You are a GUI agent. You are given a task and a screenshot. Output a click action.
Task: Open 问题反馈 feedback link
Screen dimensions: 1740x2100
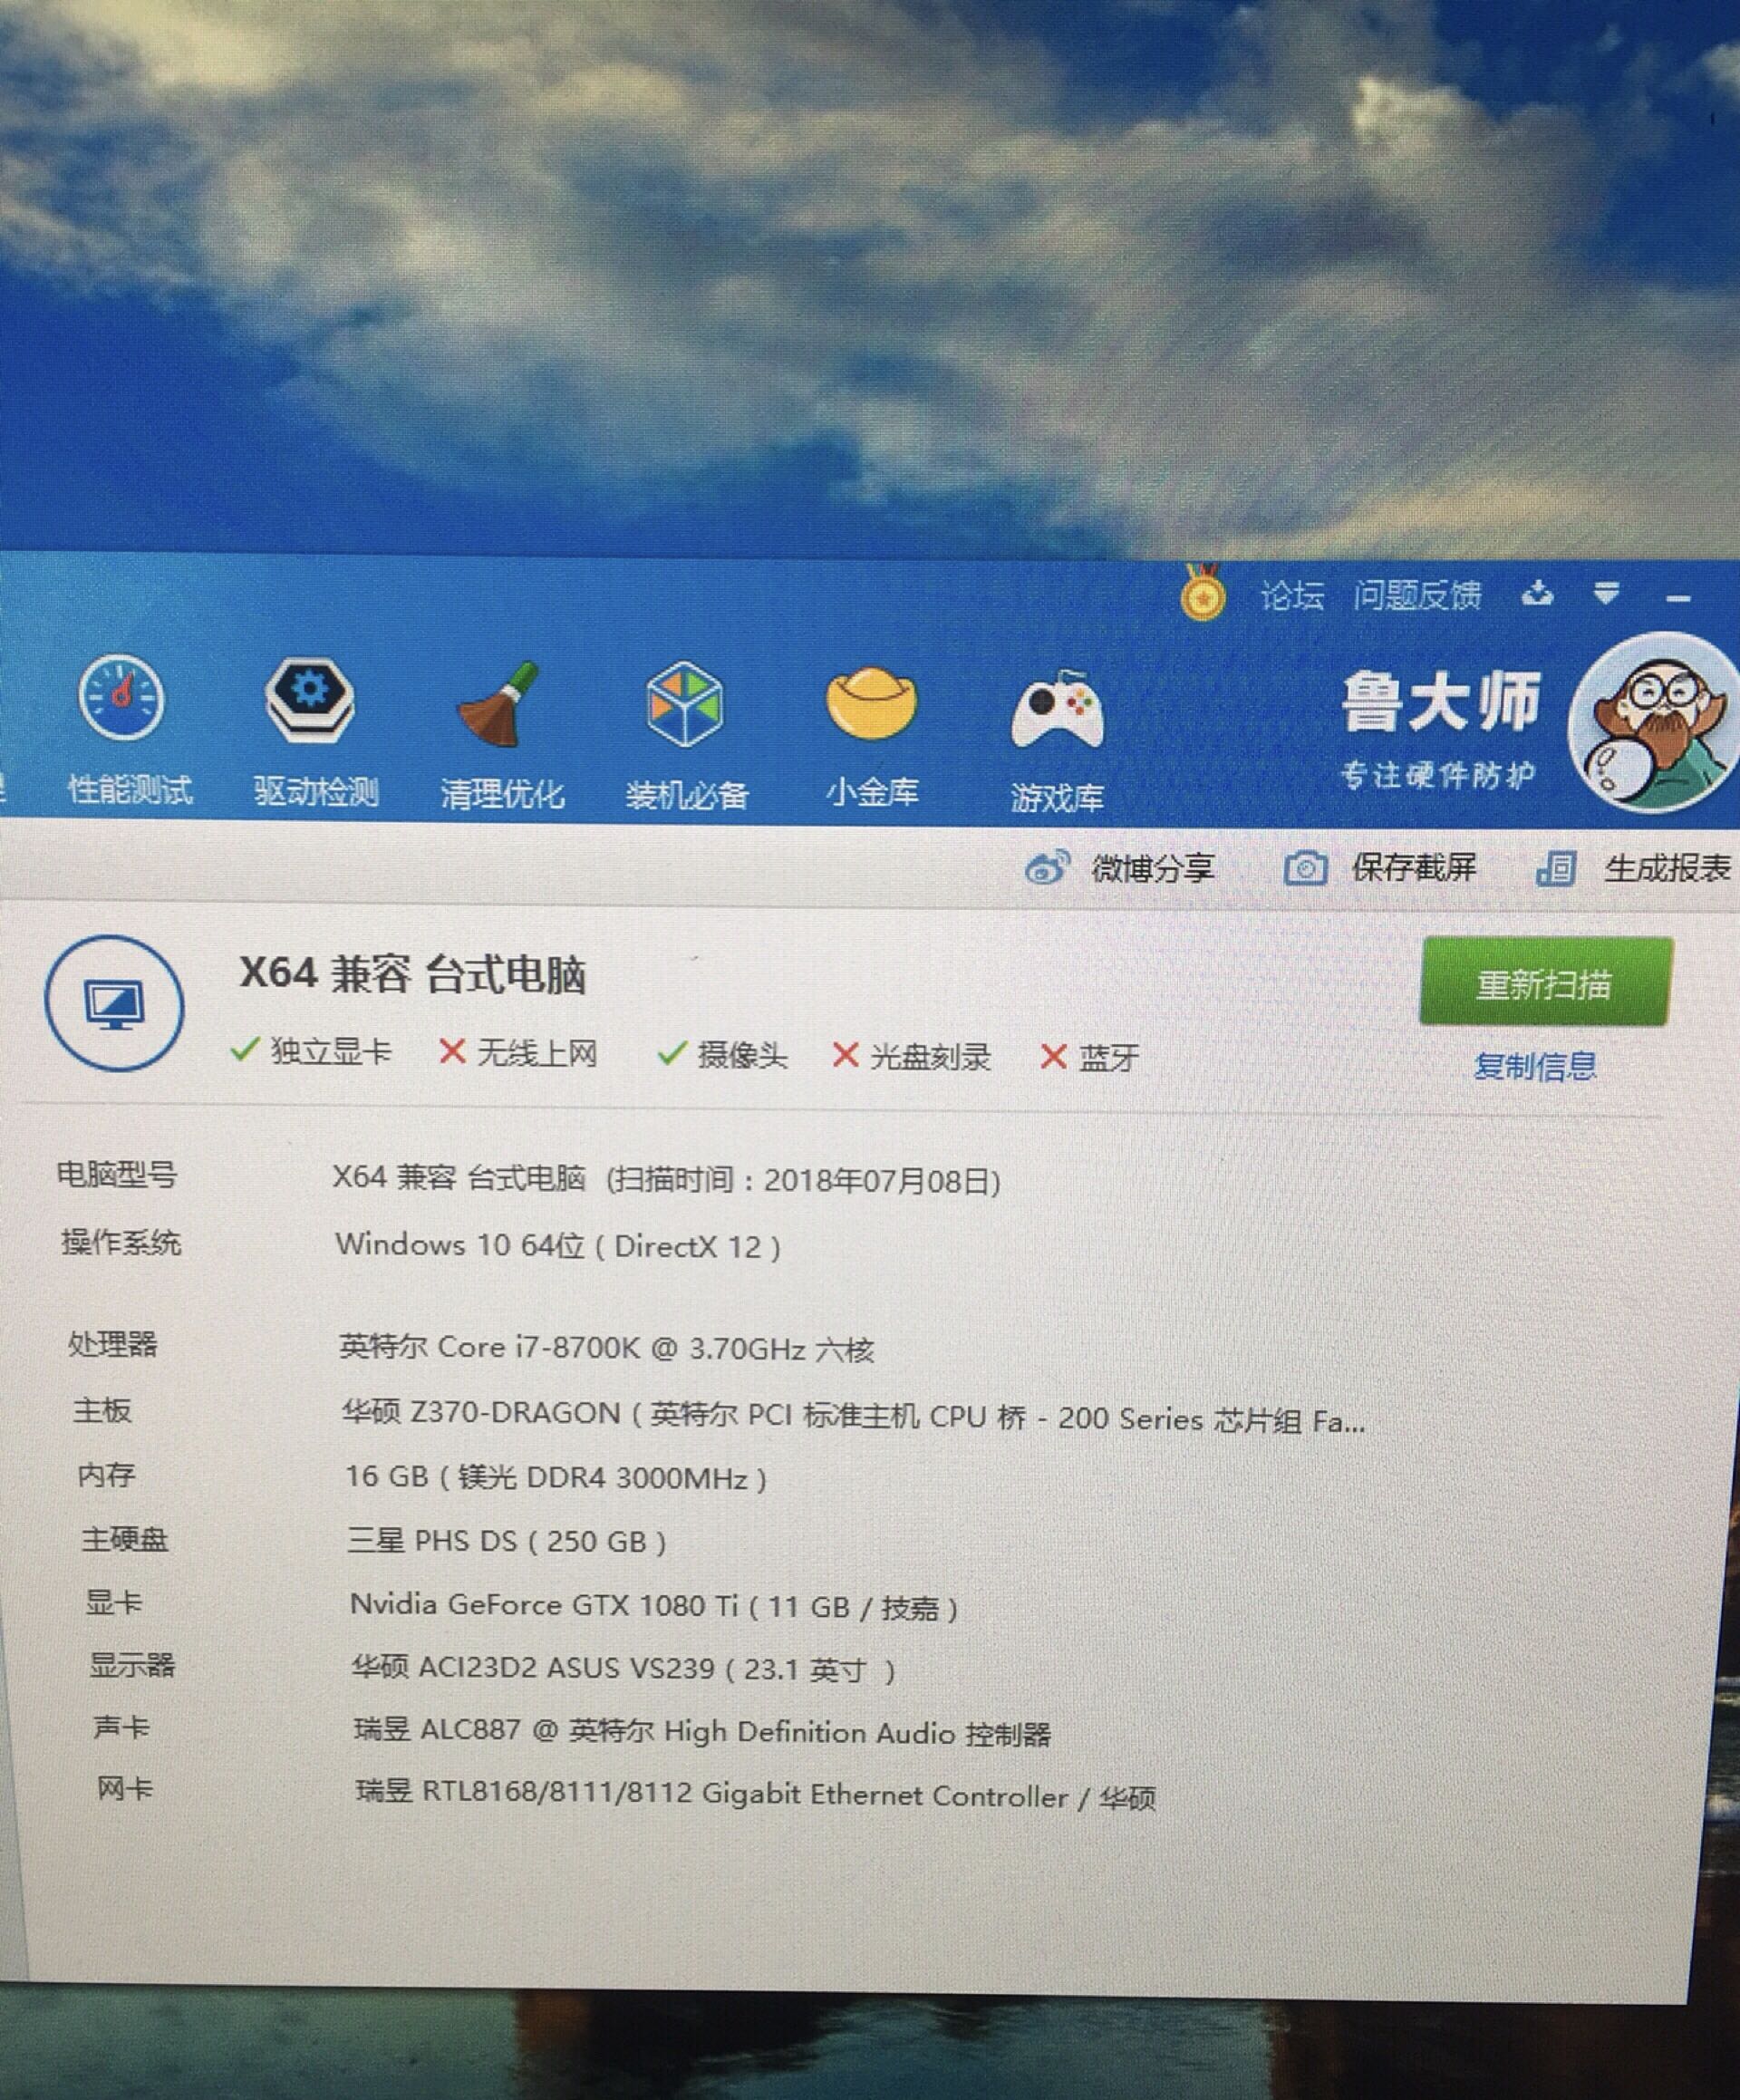(1417, 596)
